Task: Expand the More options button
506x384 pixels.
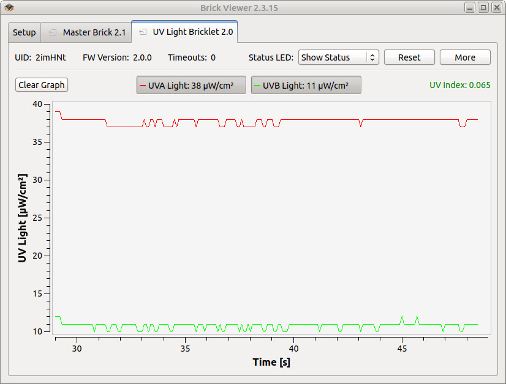Action: click(465, 57)
